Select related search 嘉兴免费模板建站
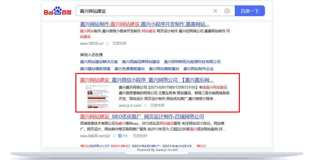Image resolution: width=316 pixels, height=160 pixels. point(130,69)
